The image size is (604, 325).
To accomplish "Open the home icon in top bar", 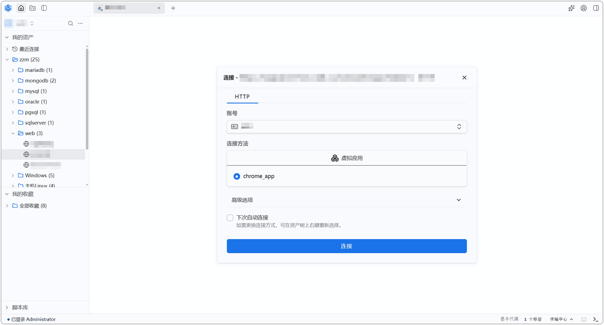I will pos(21,8).
